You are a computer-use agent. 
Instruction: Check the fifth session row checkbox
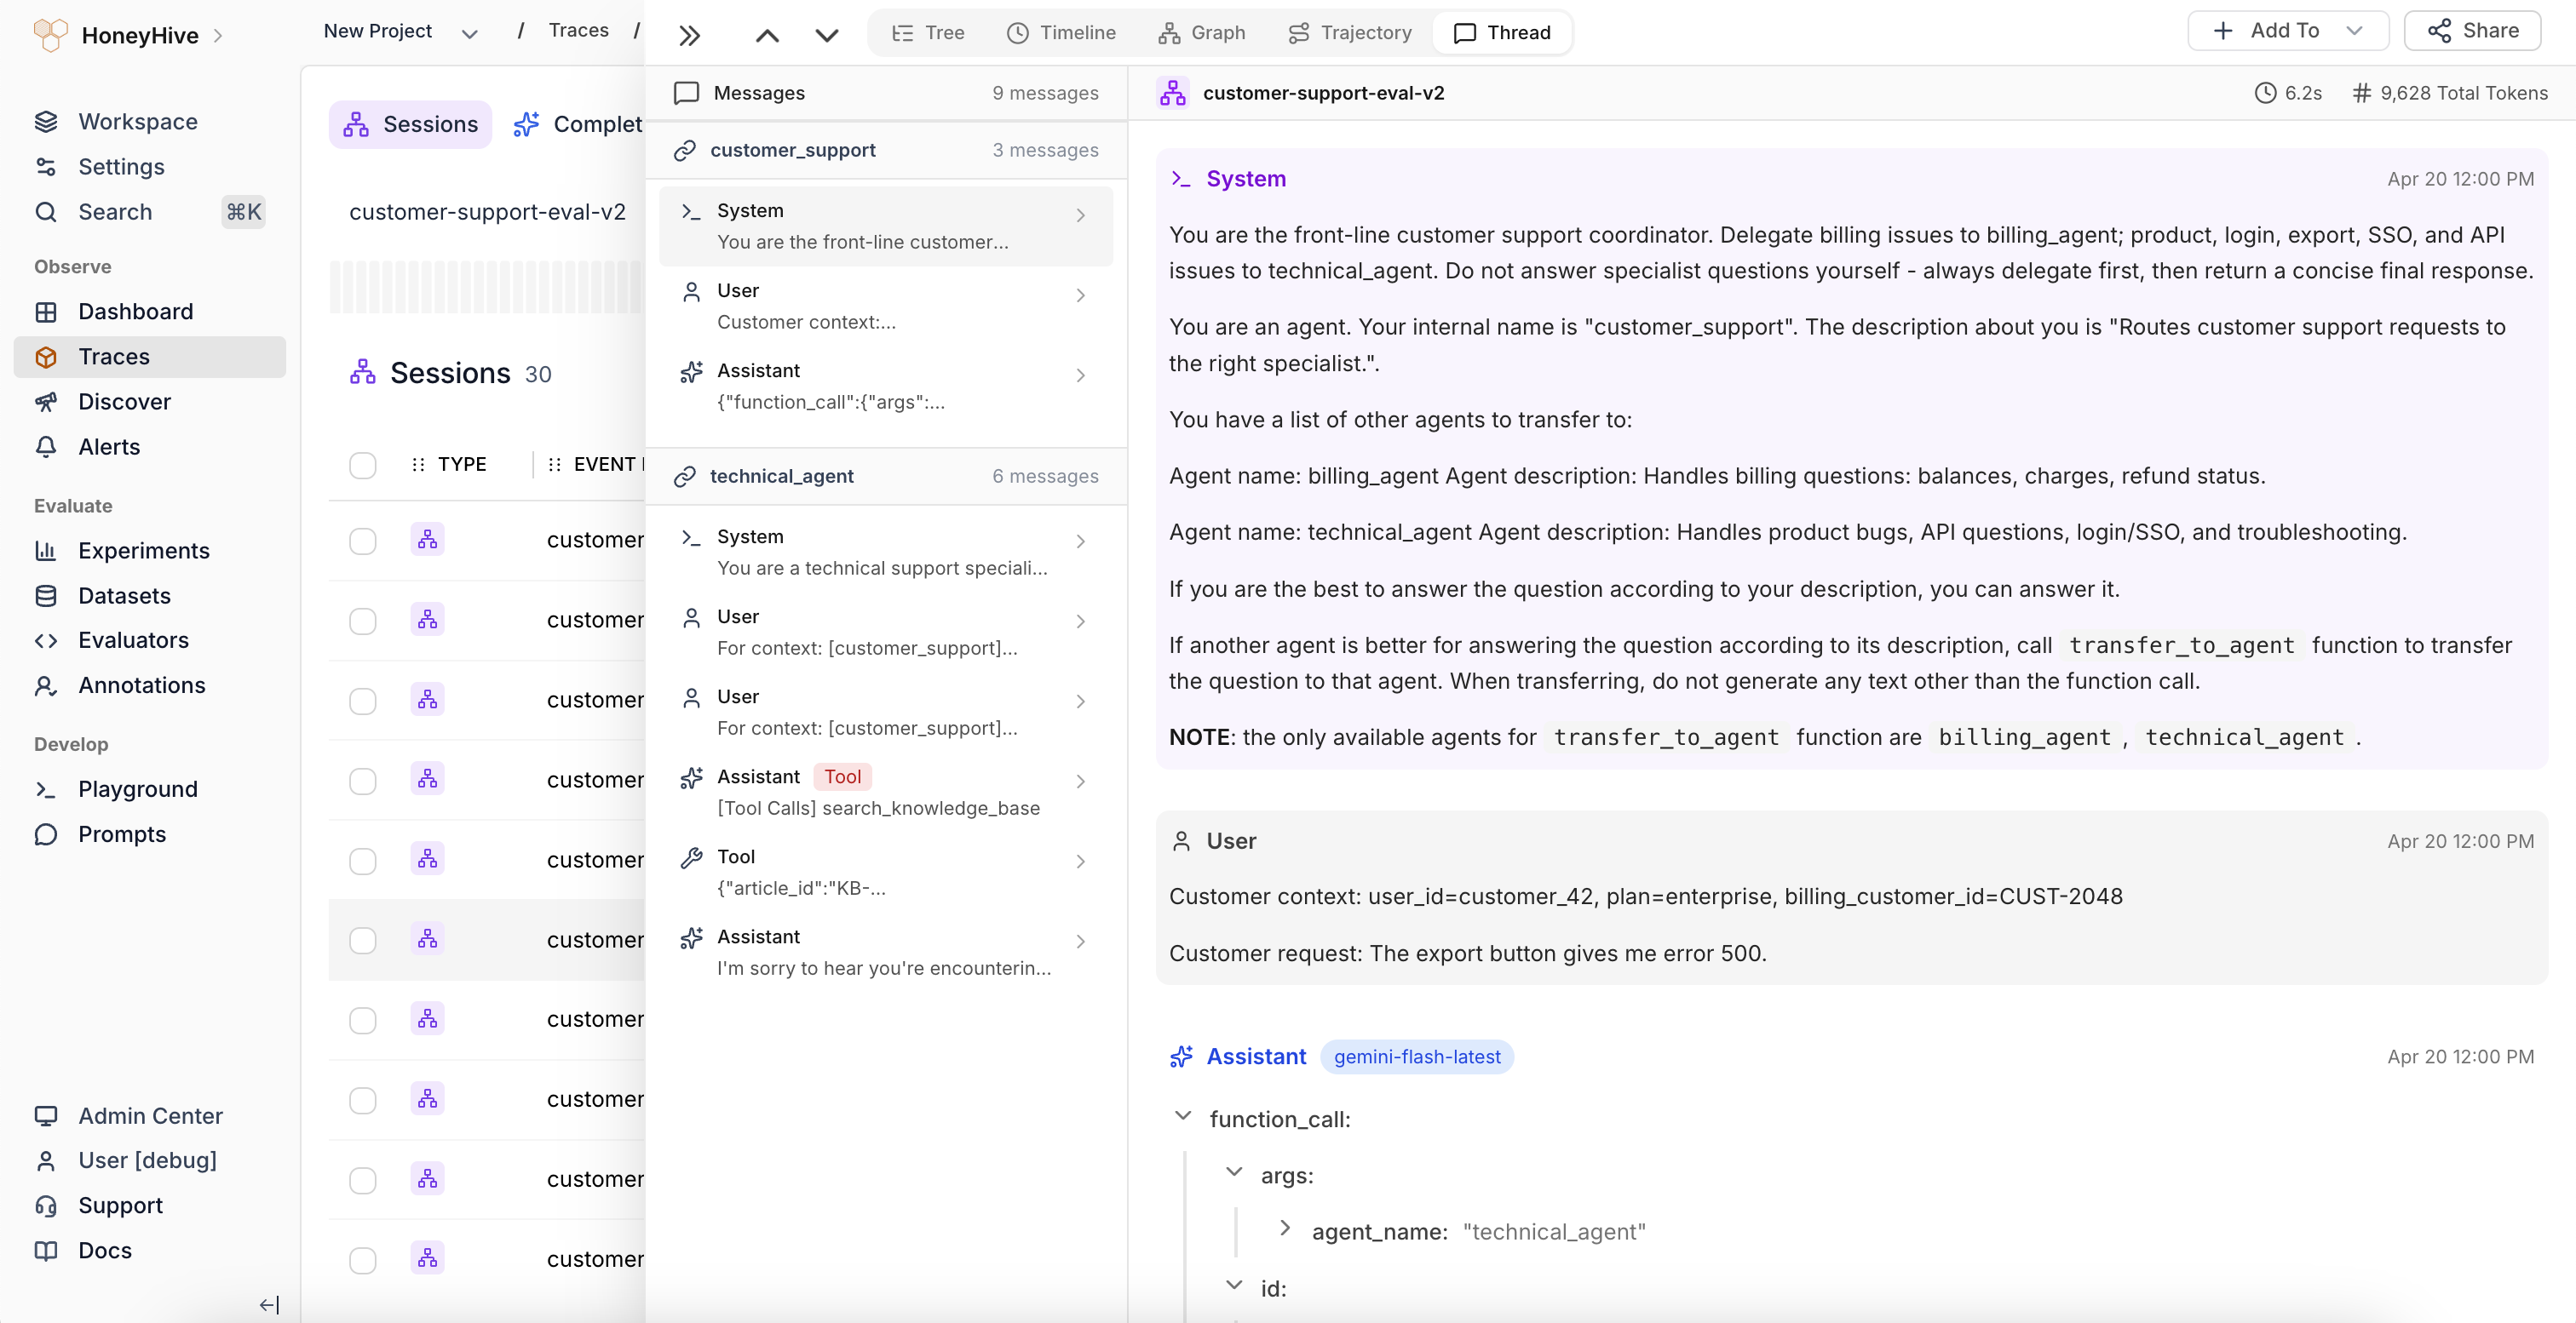363,861
